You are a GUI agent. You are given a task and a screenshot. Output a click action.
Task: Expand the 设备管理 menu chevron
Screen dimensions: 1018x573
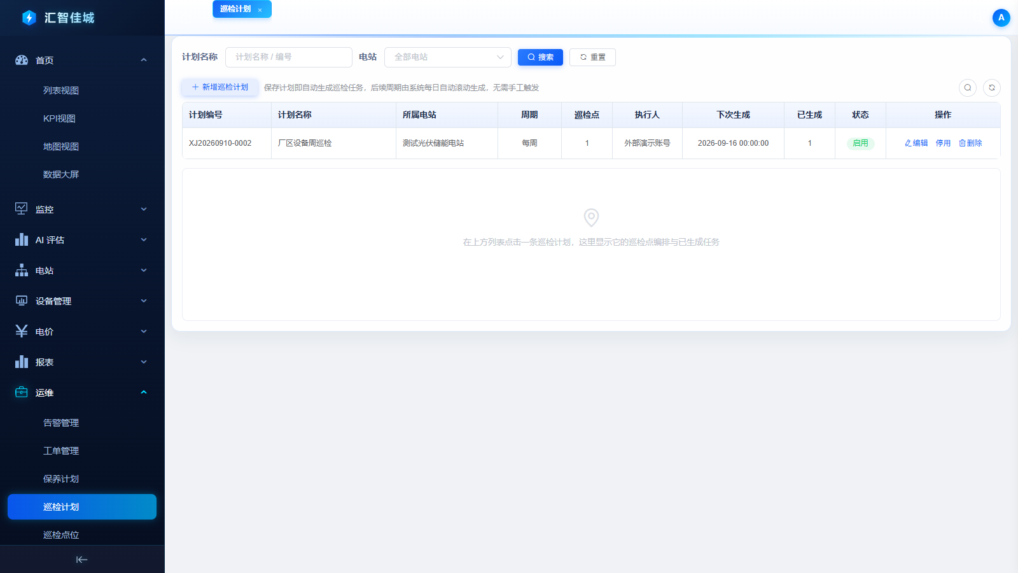144,301
